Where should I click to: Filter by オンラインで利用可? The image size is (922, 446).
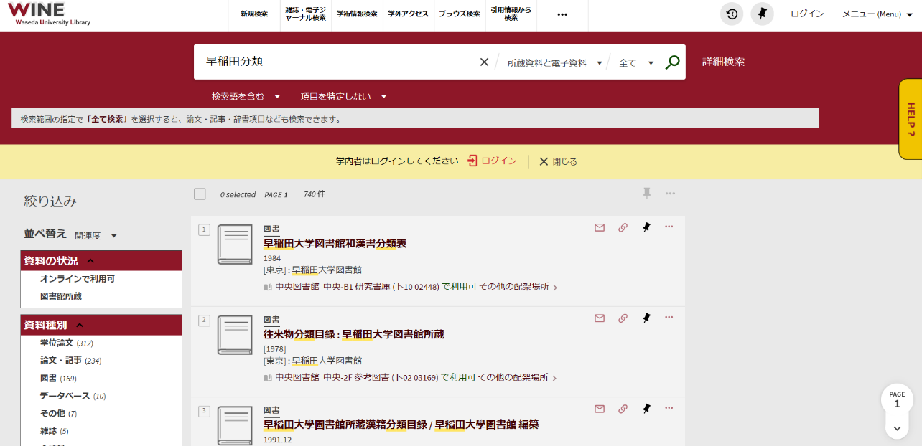coord(78,279)
